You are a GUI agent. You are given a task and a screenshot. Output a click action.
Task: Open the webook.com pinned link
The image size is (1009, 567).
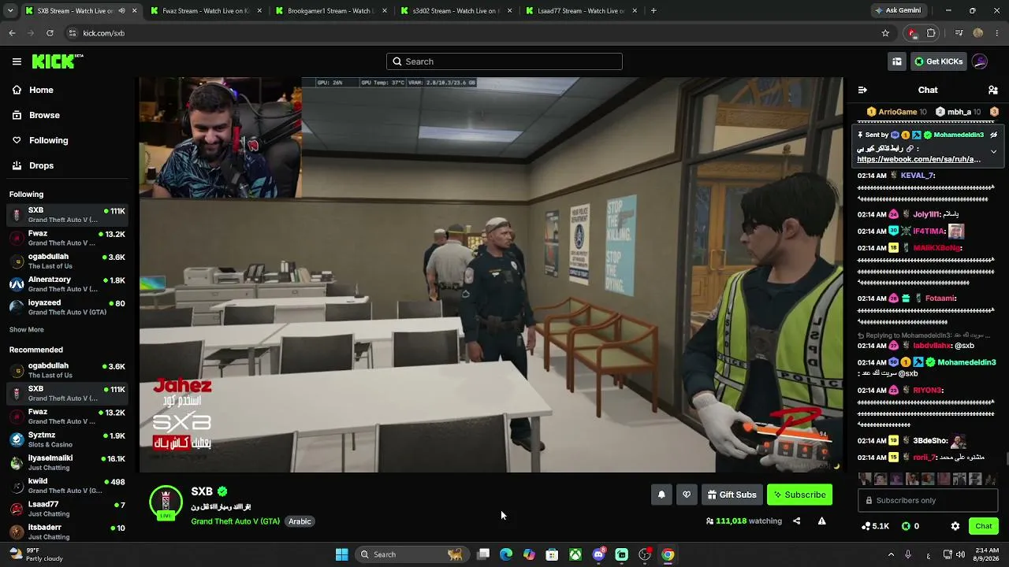pyautogui.click(x=919, y=159)
